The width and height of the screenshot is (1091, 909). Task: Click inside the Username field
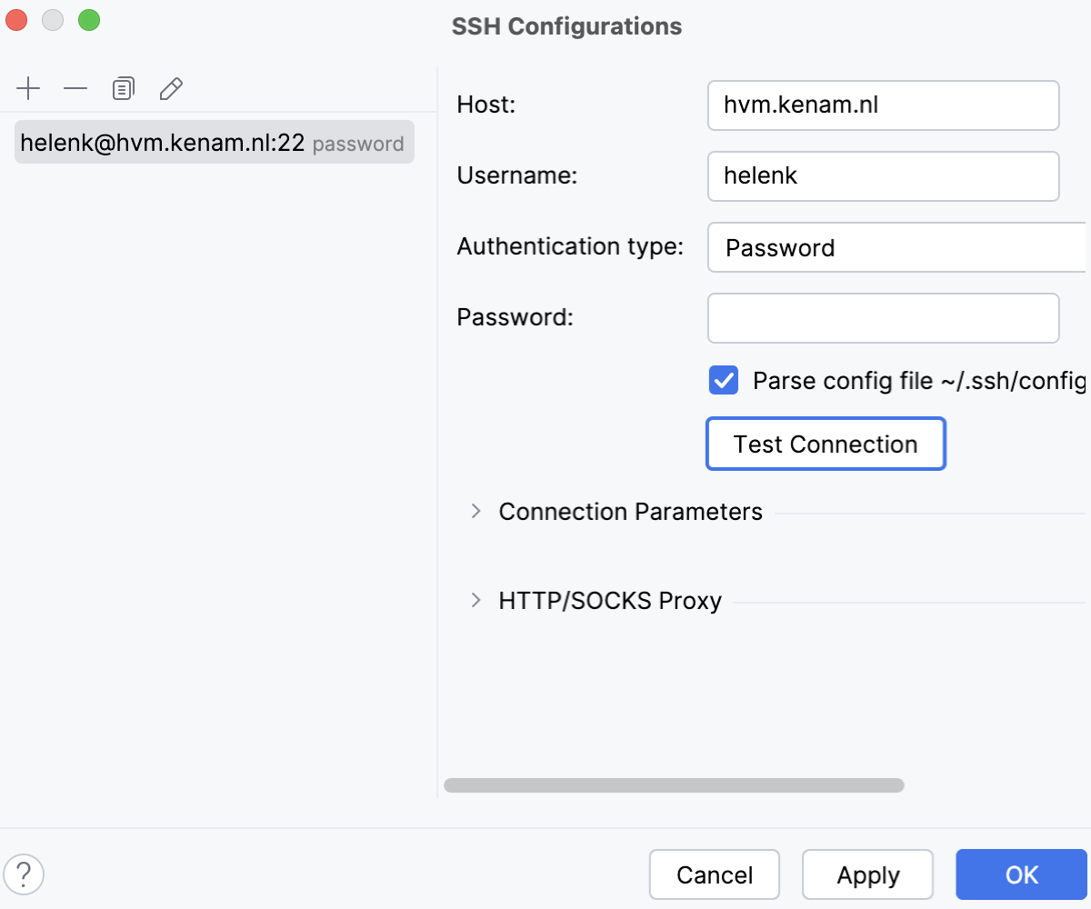(883, 175)
